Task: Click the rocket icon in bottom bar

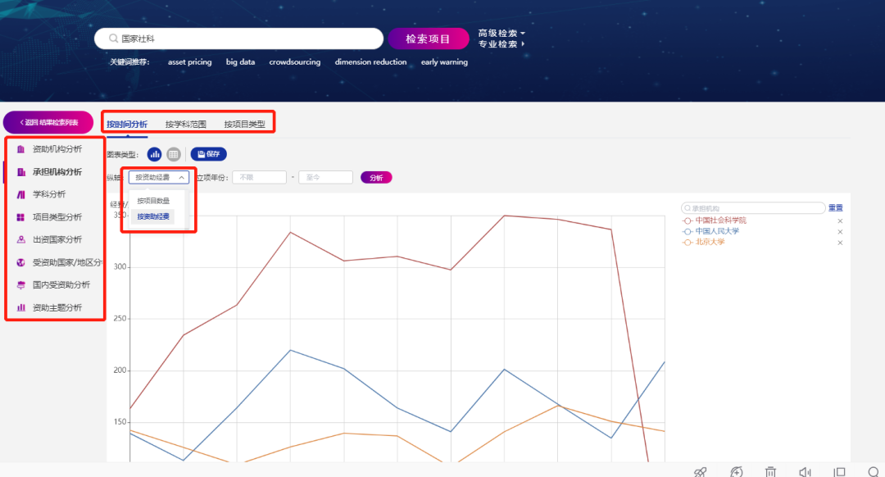Action: pos(700,471)
